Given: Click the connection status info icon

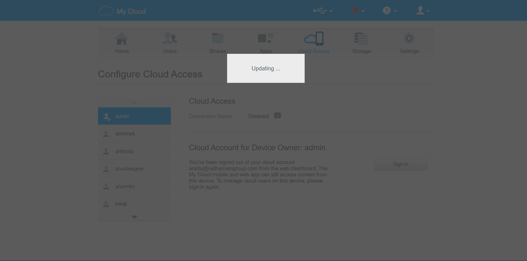Looking at the screenshot, I should [278, 116].
